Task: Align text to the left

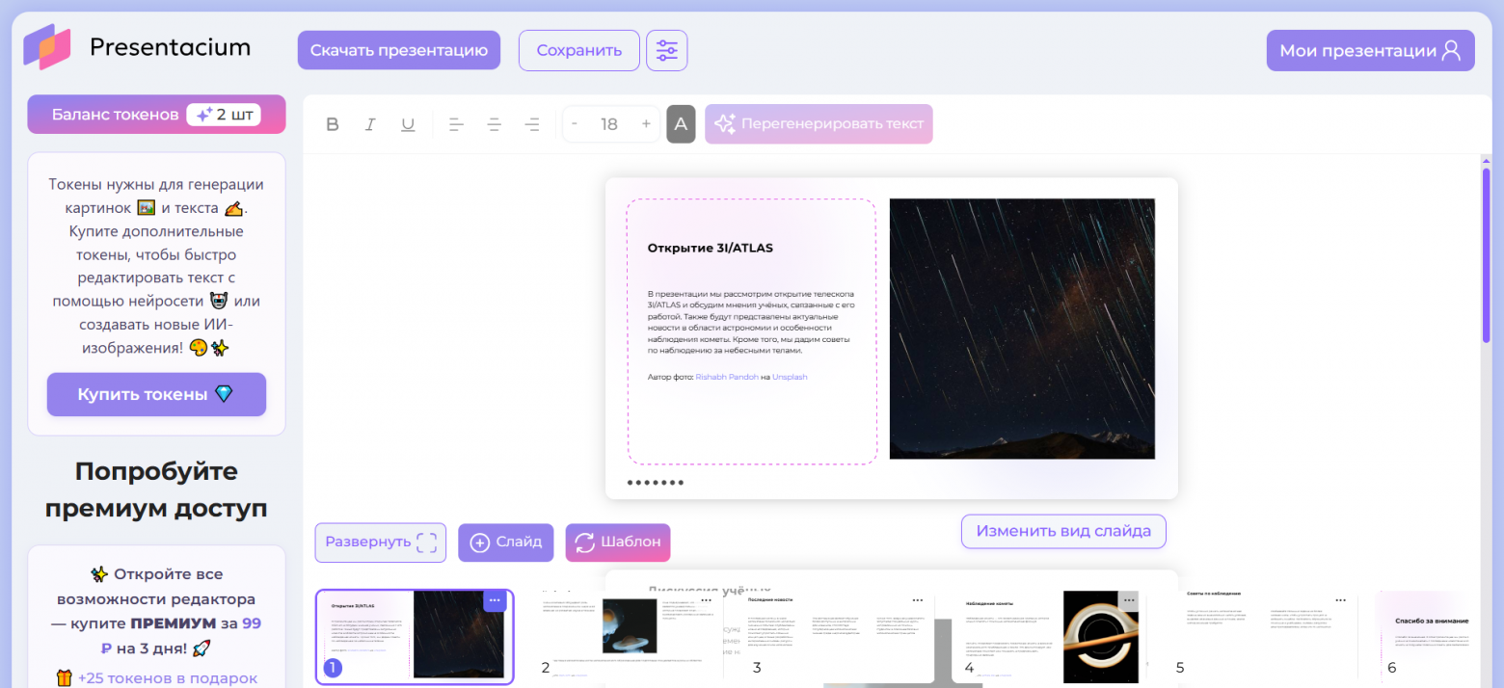Action: pos(457,124)
